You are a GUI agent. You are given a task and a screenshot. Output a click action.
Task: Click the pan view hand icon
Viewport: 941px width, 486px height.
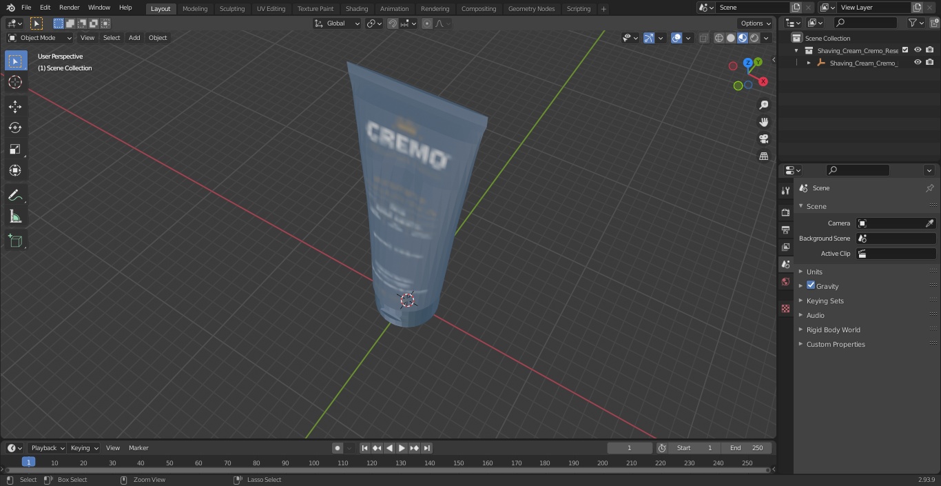tap(763, 122)
